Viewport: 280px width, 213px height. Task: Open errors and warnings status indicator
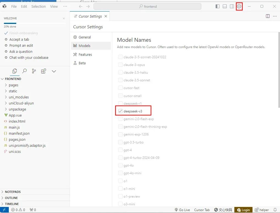(18, 210)
